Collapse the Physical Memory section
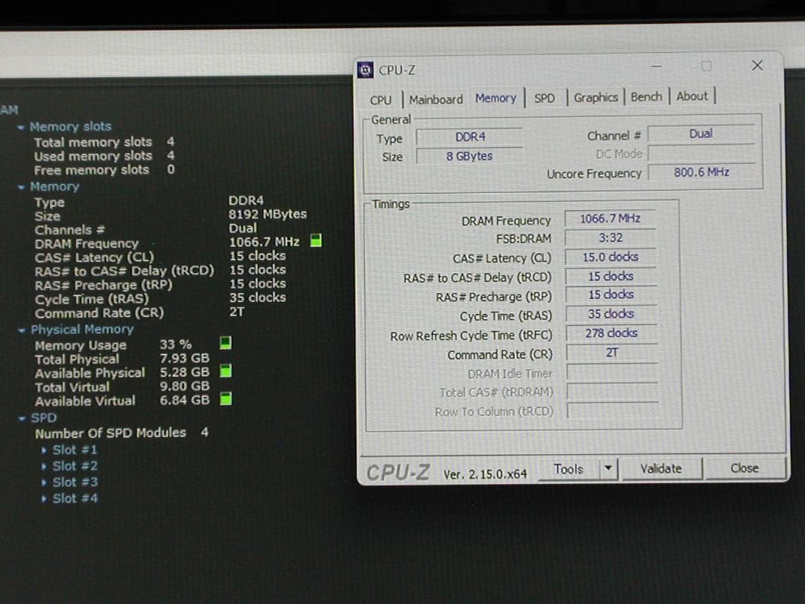The width and height of the screenshot is (805, 604). [x=22, y=329]
